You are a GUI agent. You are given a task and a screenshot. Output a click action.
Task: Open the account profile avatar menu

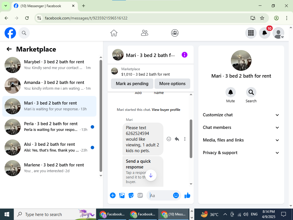coord(278,33)
